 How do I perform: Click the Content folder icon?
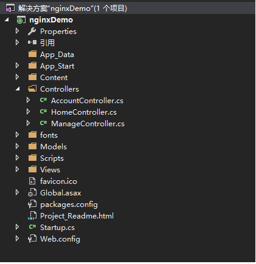point(32,77)
